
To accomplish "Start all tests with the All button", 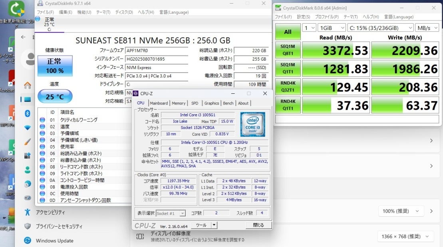I will (288, 32).
